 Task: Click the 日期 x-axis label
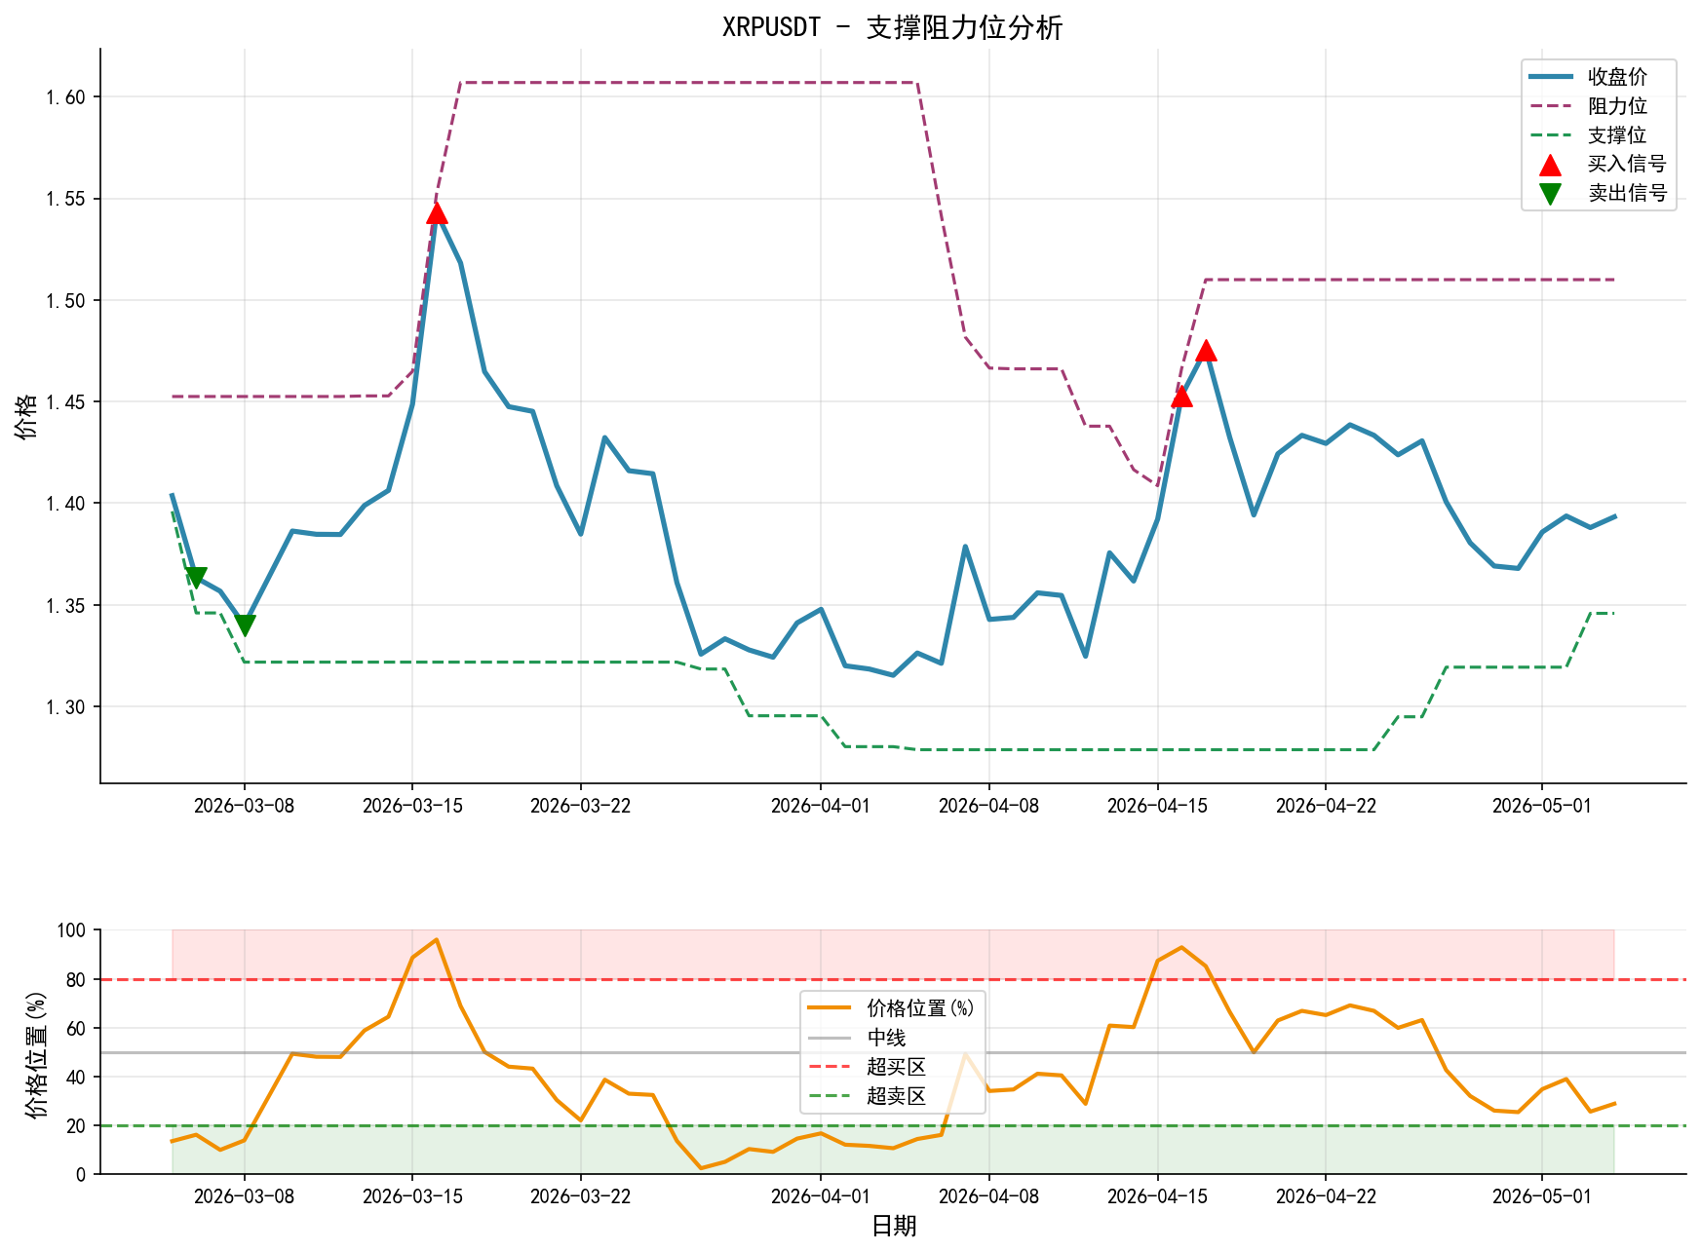point(894,1226)
